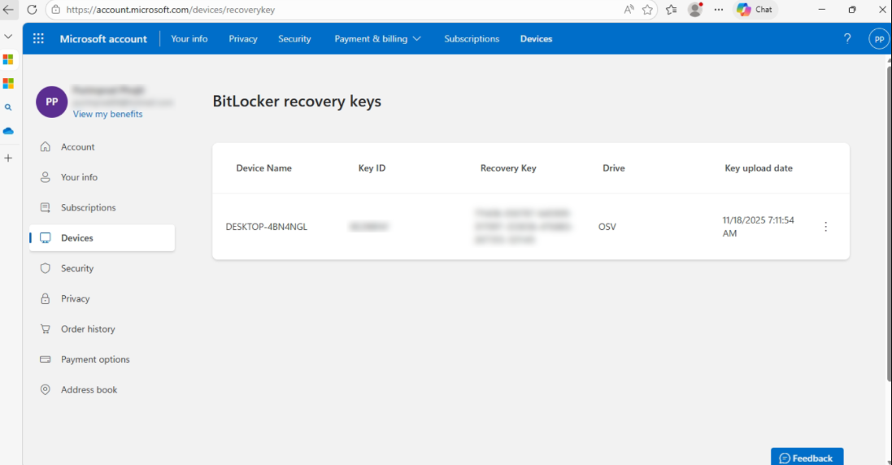The image size is (892, 465).
Task: Go to Your info top tab
Action: pos(189,39)
